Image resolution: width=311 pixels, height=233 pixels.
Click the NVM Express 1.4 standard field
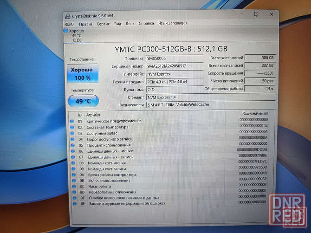pos(211,97)
